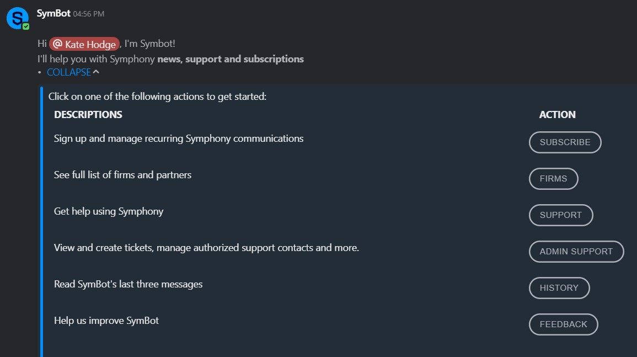The height and width of the screenshot is (357, 637).
Task: Select the SUPPORT button
Action: [x=560, y=215]
